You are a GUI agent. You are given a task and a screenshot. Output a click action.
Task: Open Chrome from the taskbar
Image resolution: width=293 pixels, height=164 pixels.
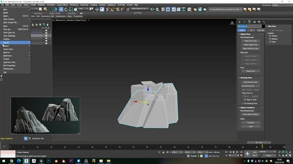pos(11,161)
